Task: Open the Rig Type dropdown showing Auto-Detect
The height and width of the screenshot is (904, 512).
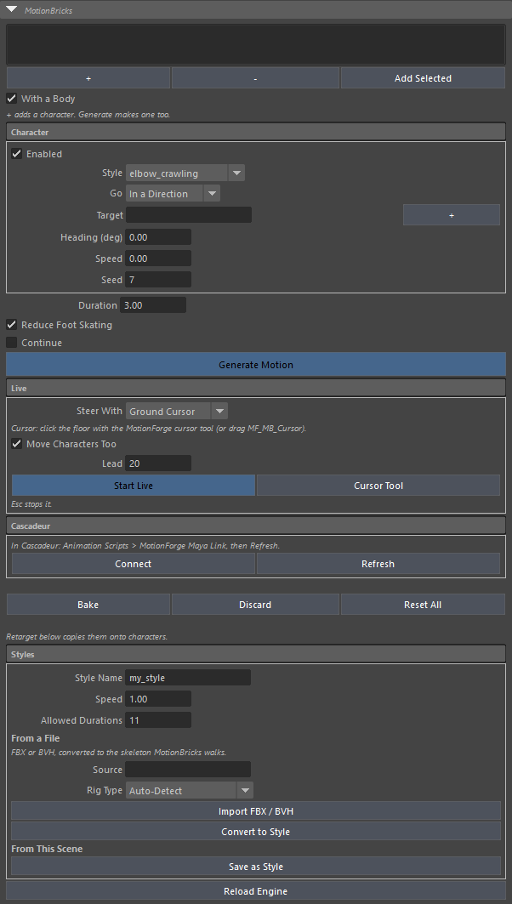Action: [189, 790]
